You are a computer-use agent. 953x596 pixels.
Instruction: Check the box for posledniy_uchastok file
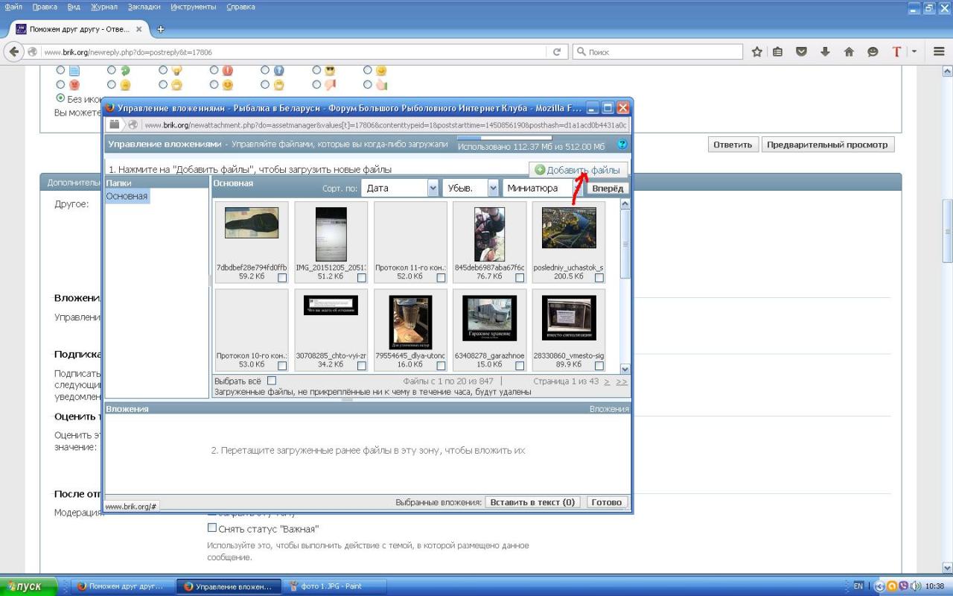(599, 278)
